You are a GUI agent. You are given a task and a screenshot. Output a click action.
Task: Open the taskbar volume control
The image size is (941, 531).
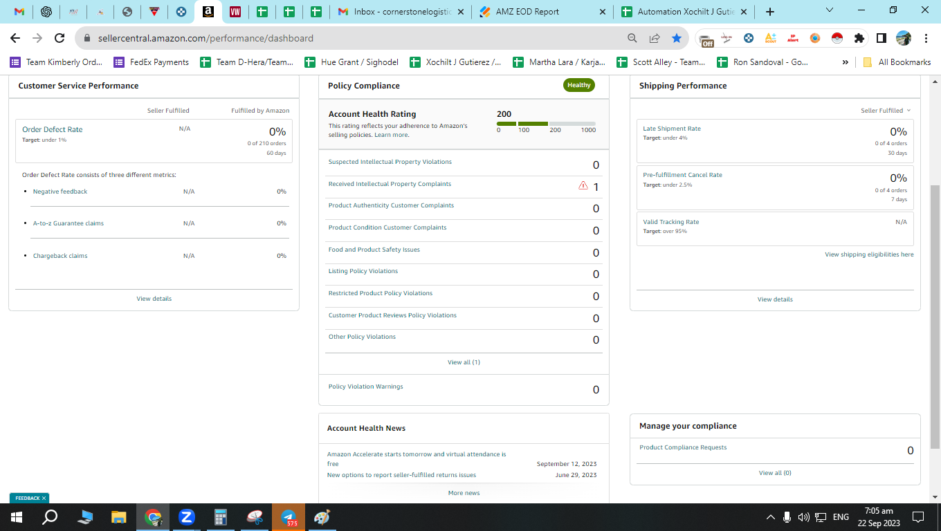tap(804, 517)
